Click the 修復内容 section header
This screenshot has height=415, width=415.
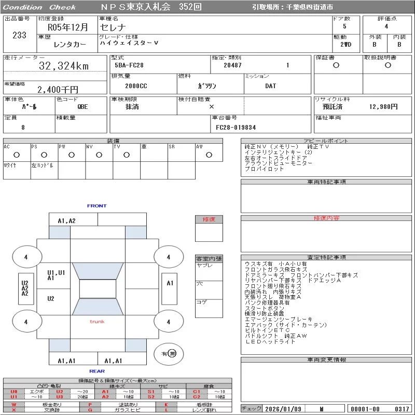coord(327,218)
